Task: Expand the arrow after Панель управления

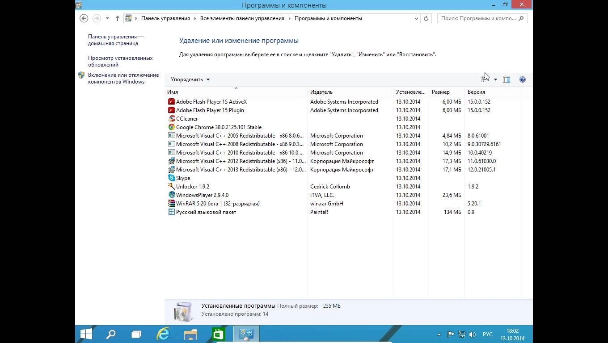Action: pyautogui.click(x=195, y=18)
